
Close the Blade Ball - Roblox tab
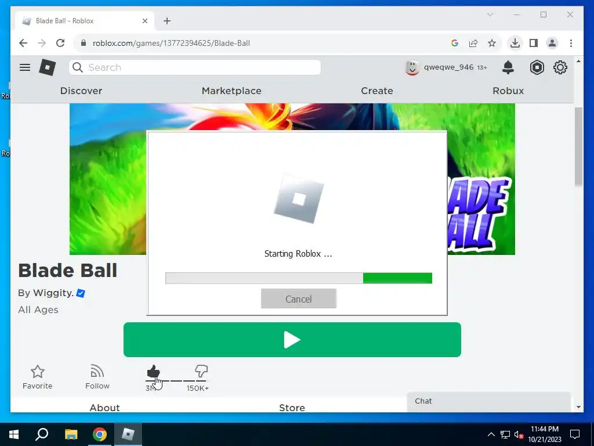point(144,21)
